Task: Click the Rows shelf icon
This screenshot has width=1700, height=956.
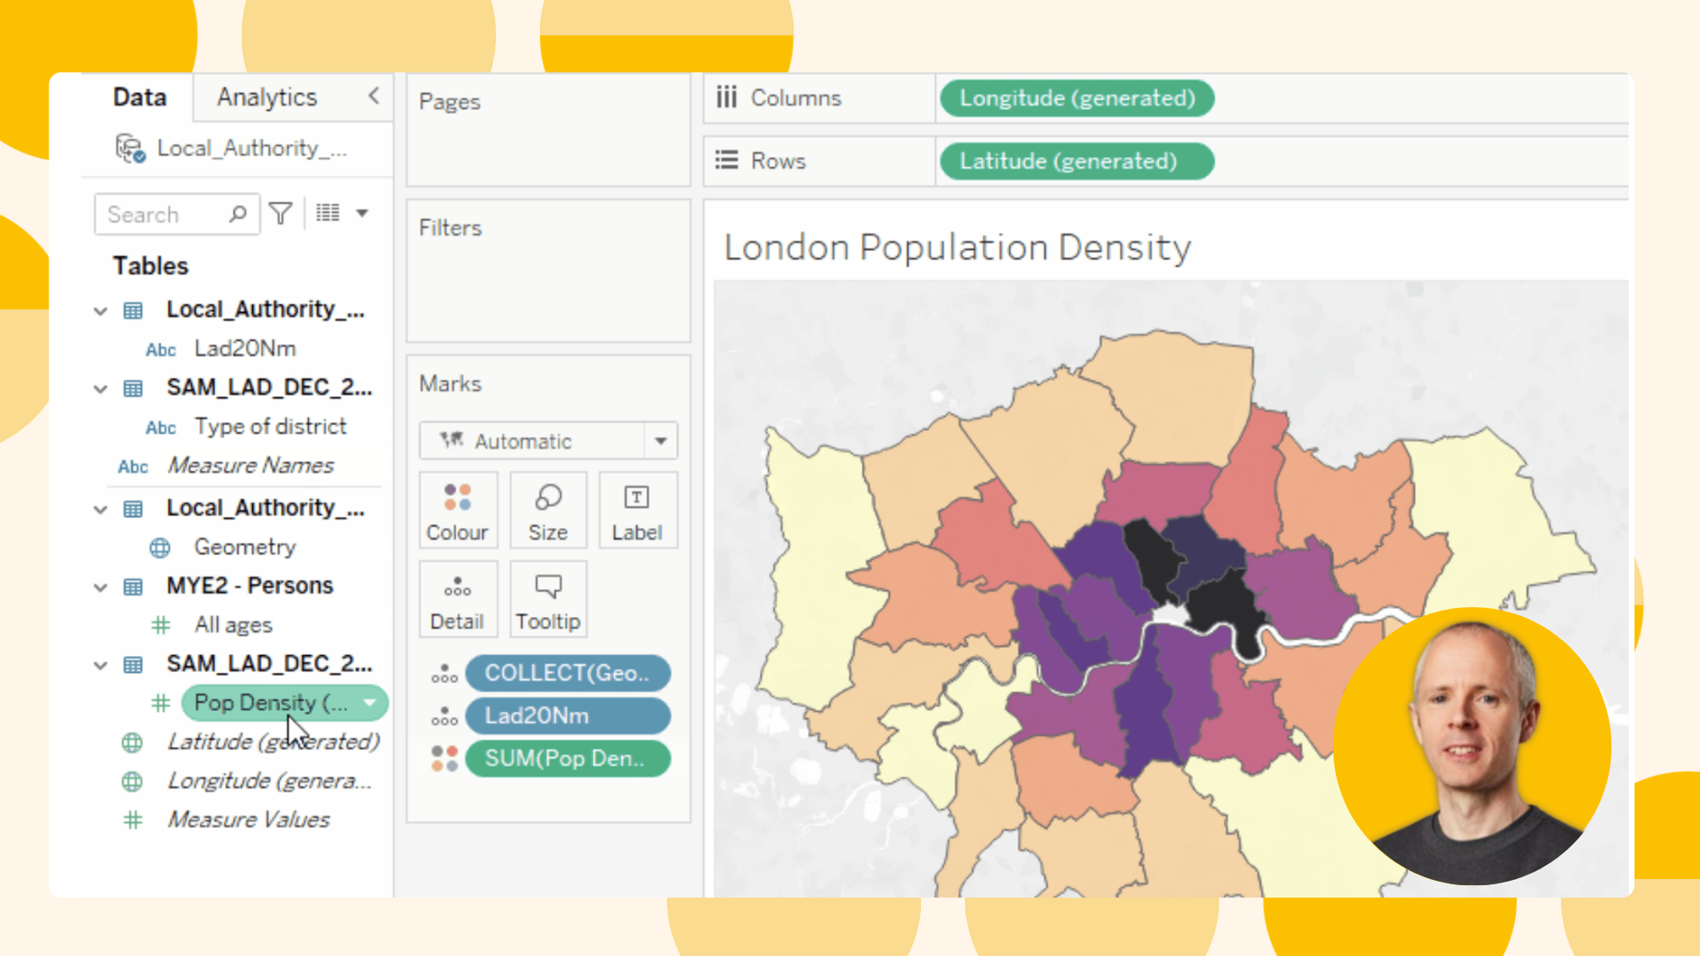Action: tap(726, 160)
